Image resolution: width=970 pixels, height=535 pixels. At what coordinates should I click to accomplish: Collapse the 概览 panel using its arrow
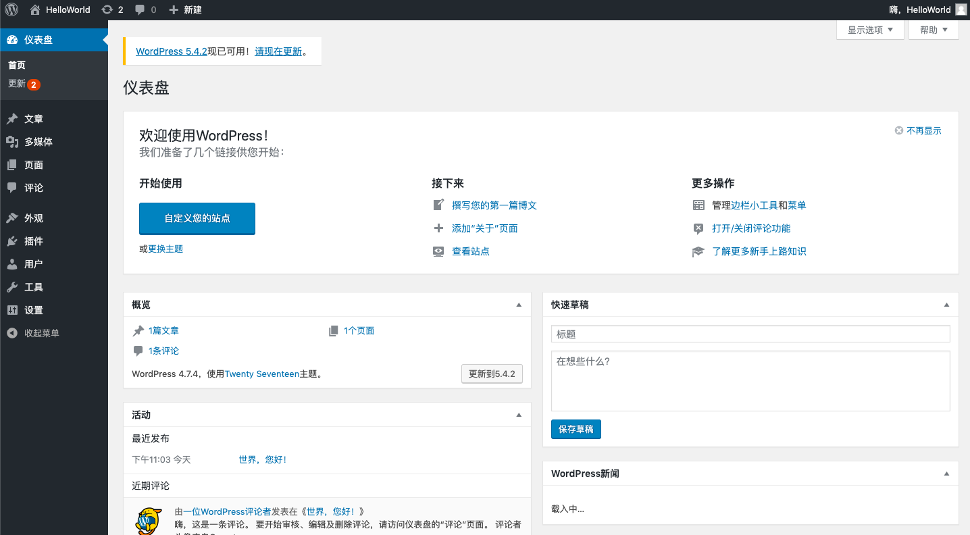click(519, 305)
